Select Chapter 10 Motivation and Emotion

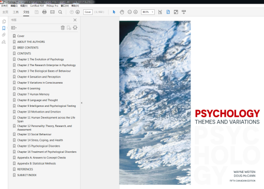(39, 112)
